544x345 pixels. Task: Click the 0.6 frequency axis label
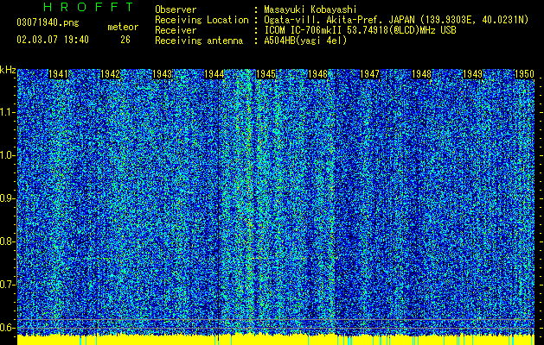[7, 328]
